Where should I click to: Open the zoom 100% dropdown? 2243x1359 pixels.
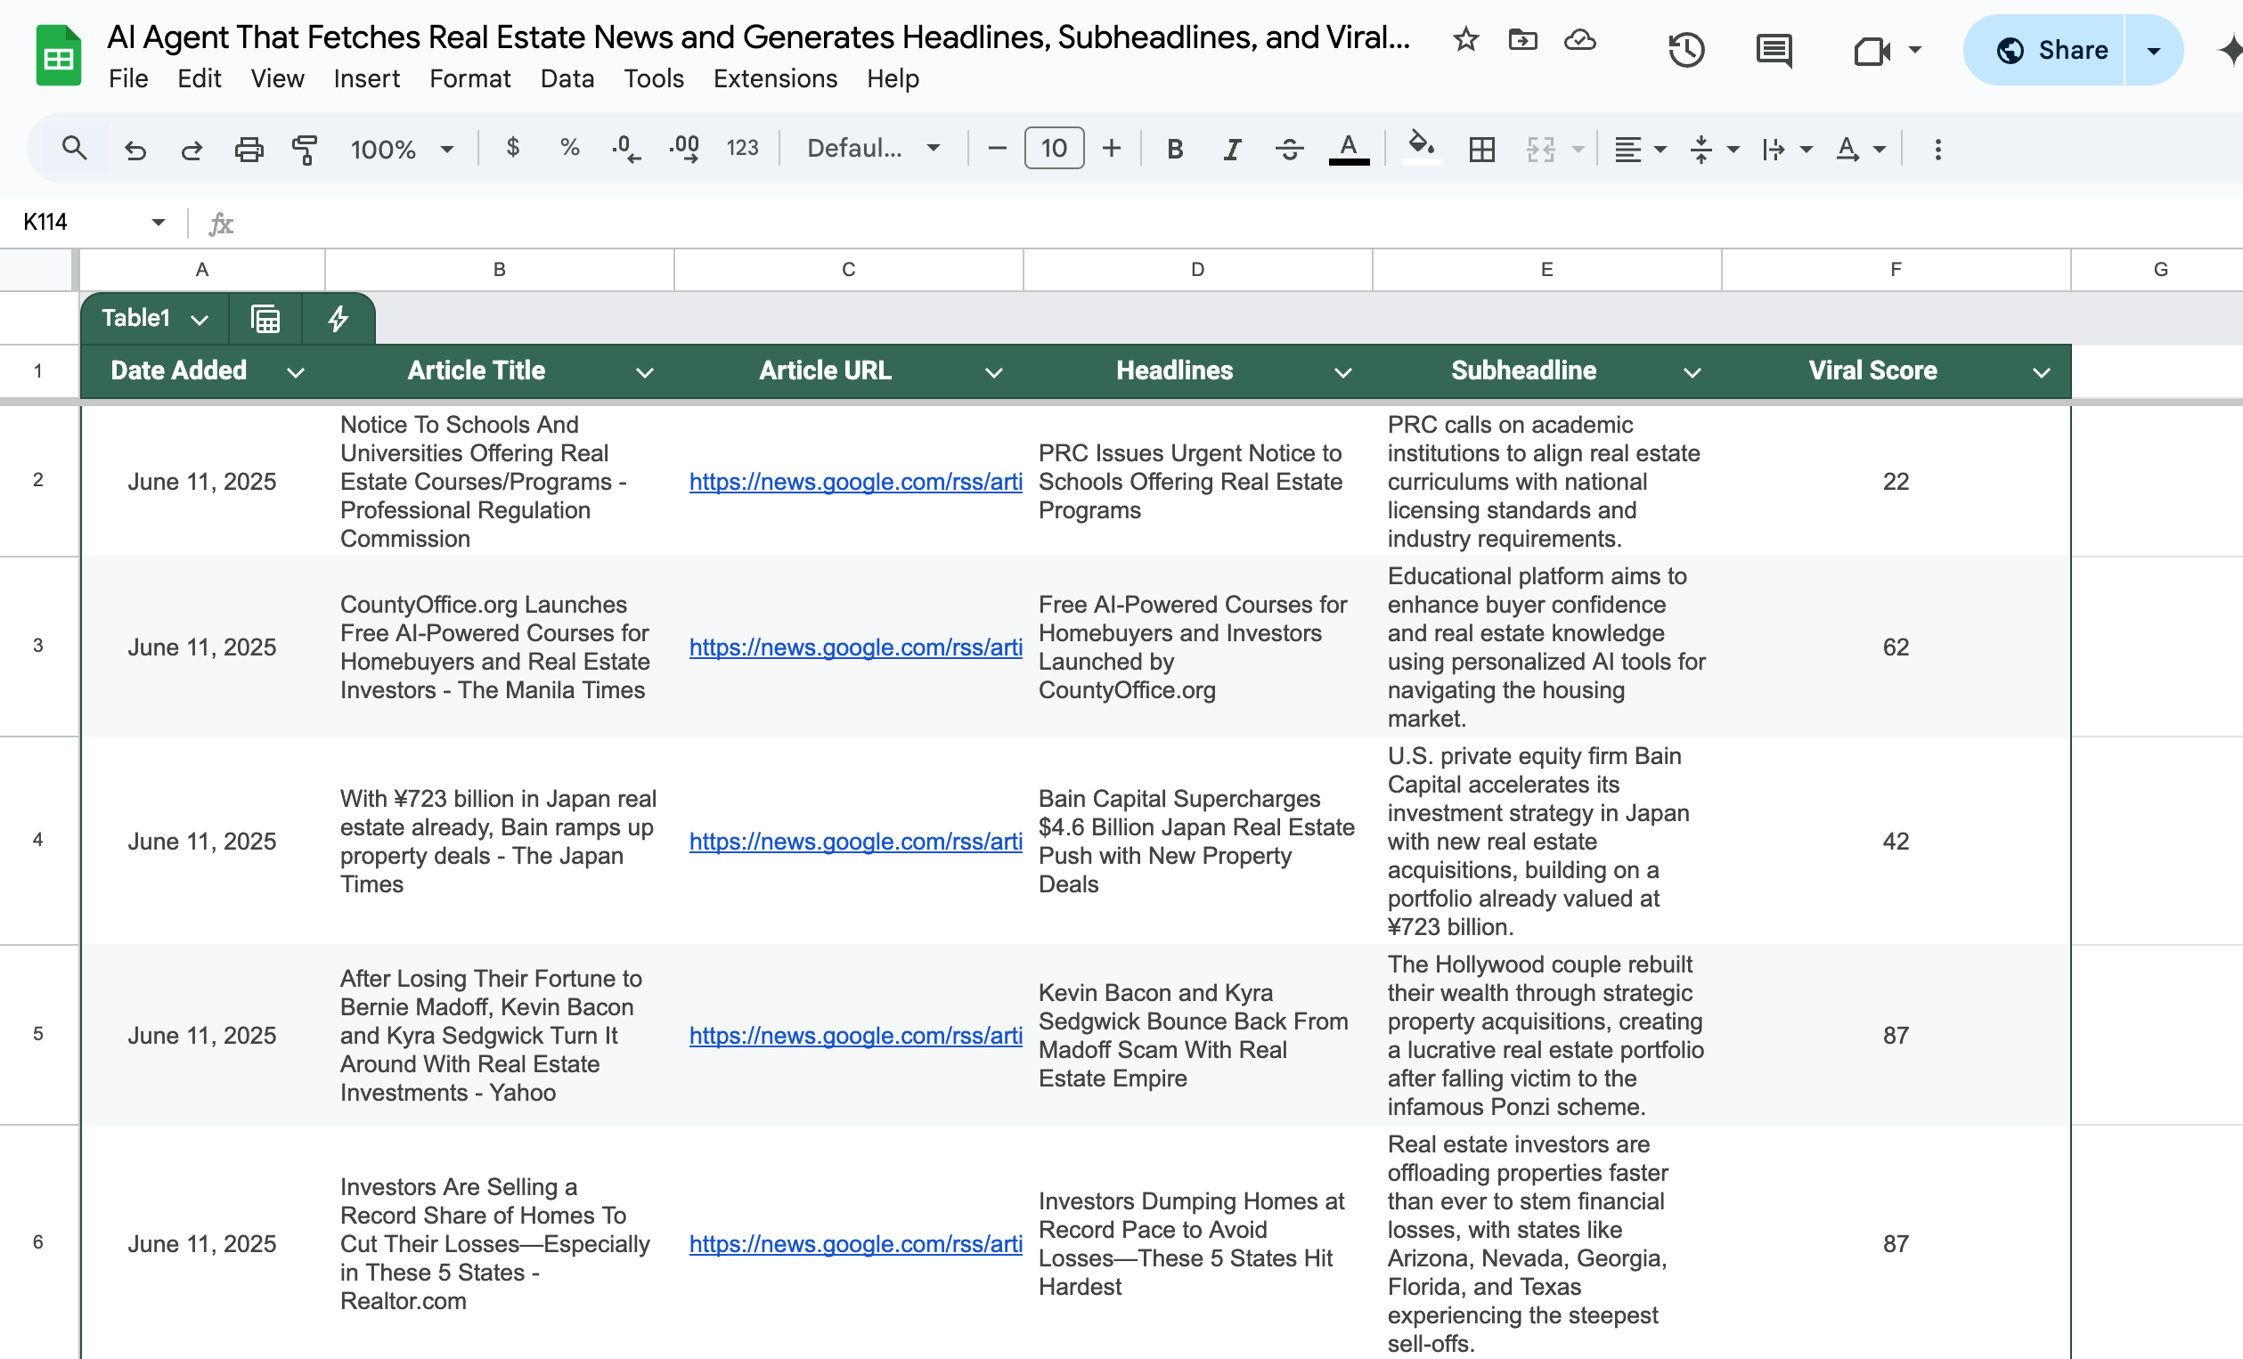tap(402, 149)
